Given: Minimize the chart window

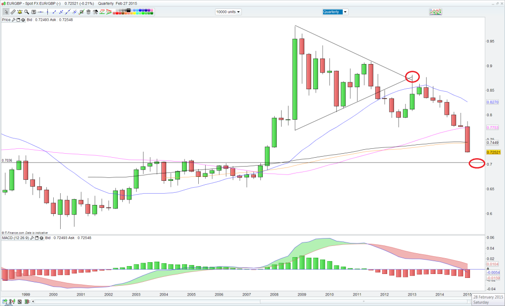Looking at the screenshot, I should 493,3.
